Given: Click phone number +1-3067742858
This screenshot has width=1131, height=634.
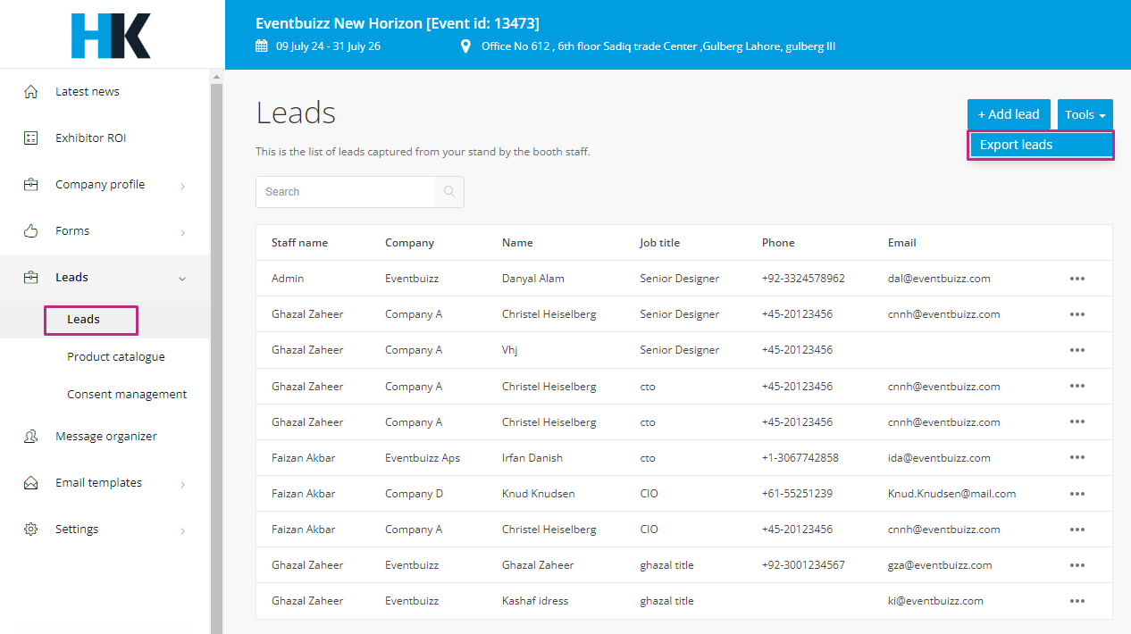Looking at the screenshot, I should click(x=800, y=458).
